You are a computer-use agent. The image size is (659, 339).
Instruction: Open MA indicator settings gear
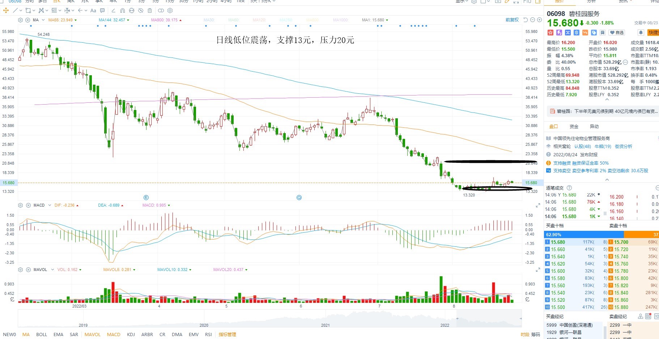(21, 20)
